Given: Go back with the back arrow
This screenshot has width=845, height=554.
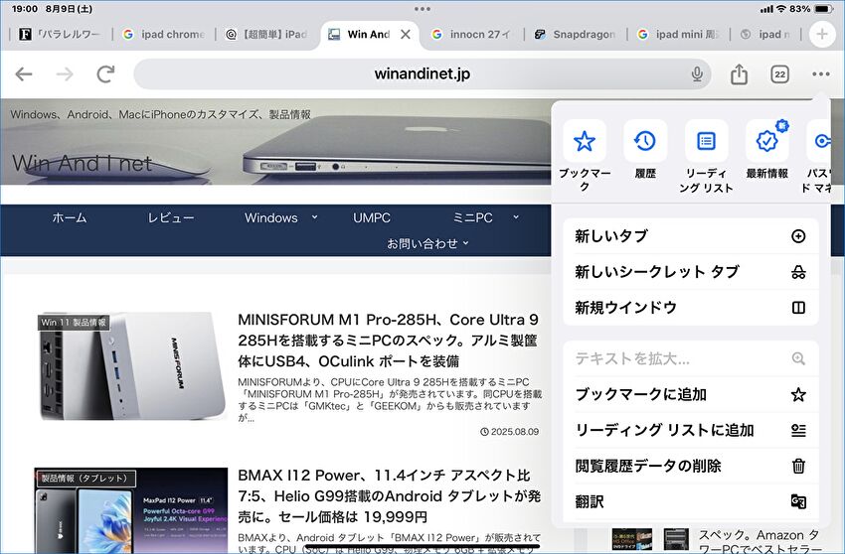Looking at the screenshot, I should (x=24, y=74).
